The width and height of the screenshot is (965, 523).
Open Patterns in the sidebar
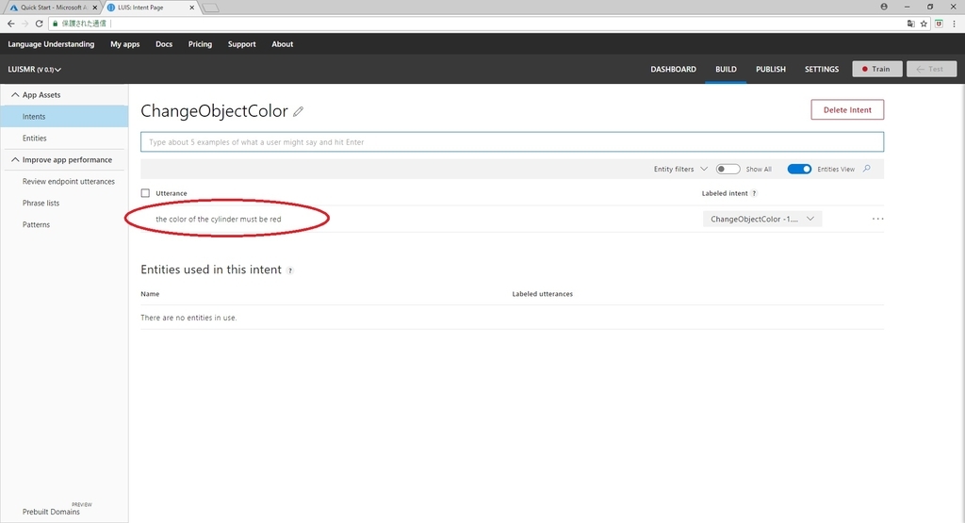pos(36,224)
